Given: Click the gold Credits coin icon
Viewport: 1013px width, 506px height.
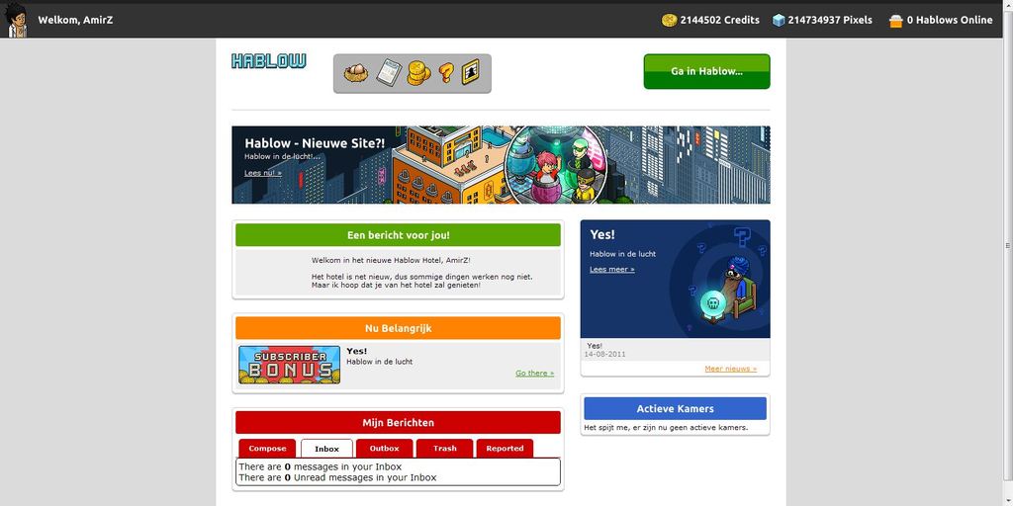Looking at the screenshot, I should pyautogui.click(x=670, y=20).
